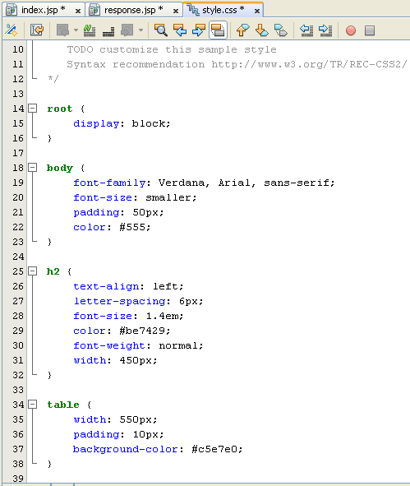Select the style.css tab

223,10
